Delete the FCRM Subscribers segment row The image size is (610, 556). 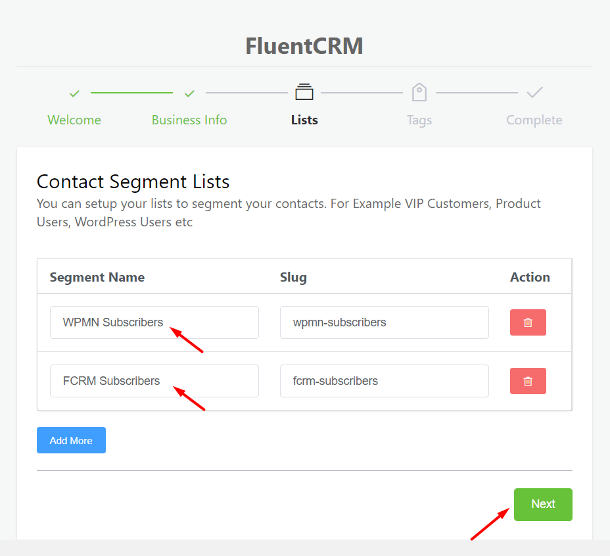pyautogui.click(x=528, y=381)
